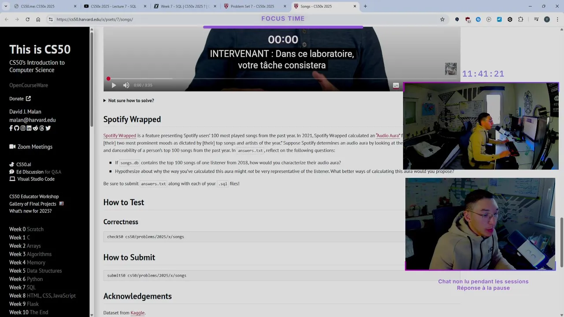Play the lab walkthrough video
Viewport: 564px width, 317px height.
coord(114,85)
